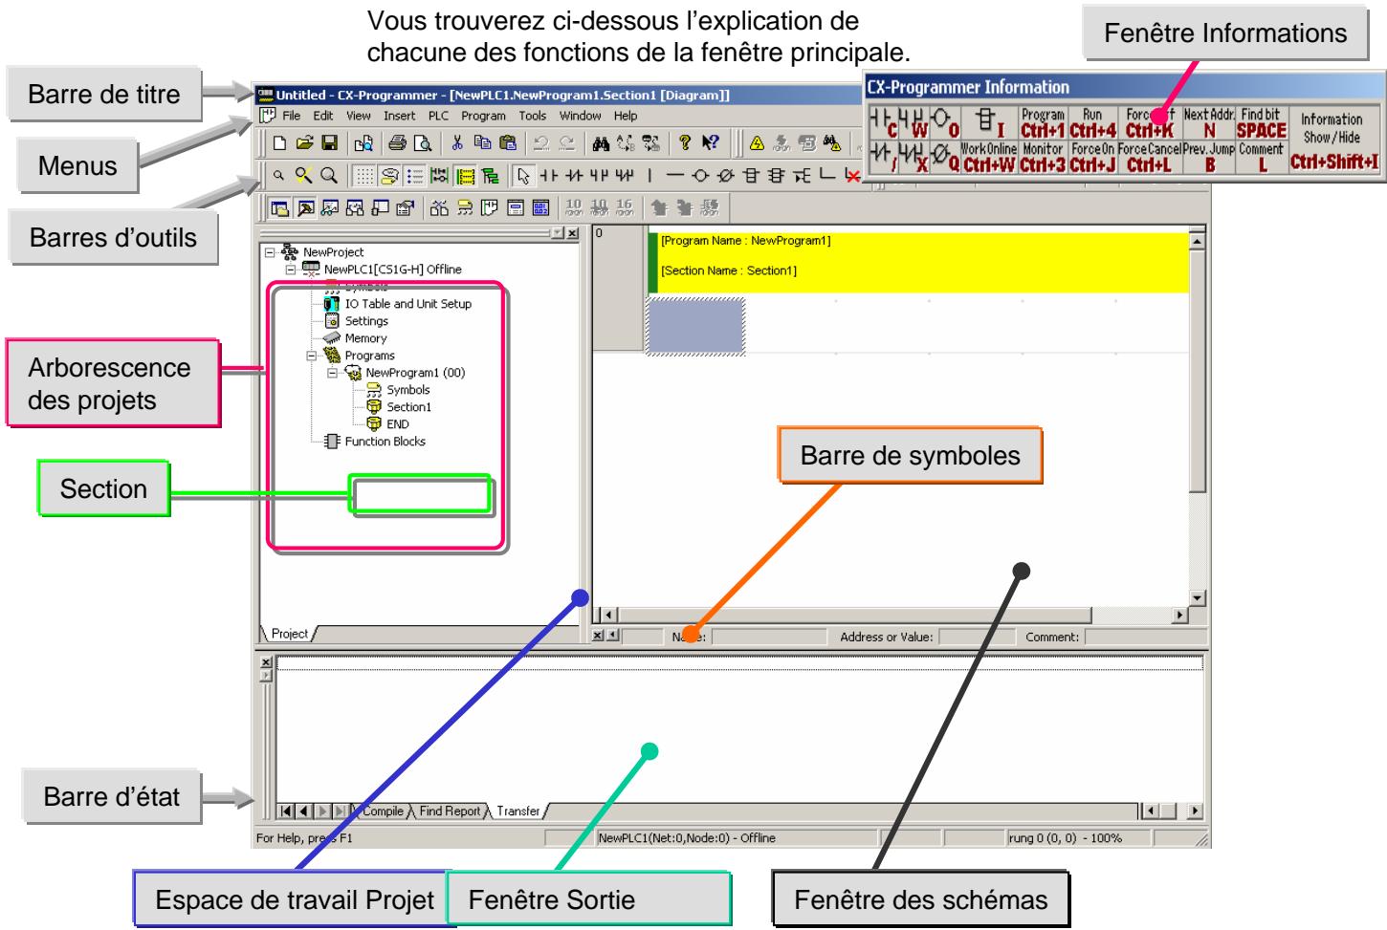The image size is (1387, 930).
Task: Toggle the dotted Grid display button
Action: 364,175
